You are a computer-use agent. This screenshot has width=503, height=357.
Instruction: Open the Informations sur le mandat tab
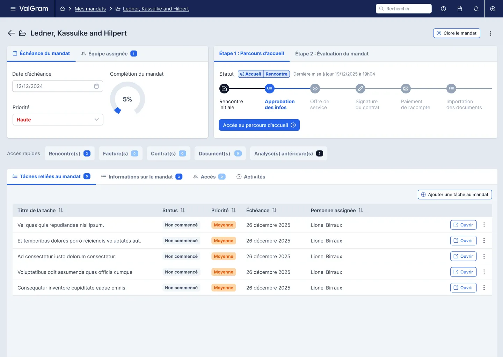tap(141, 176)
